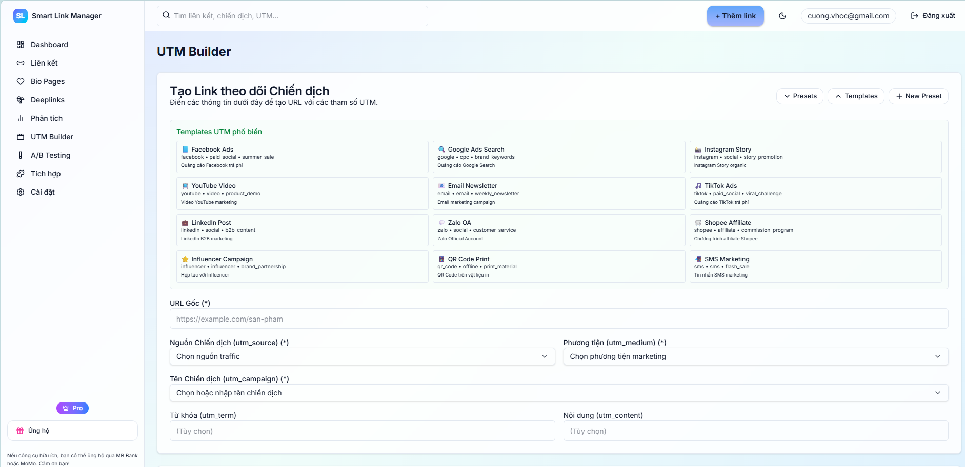Open Chọn phương tiện marketing dropdown
The width and height of the screenshot is (965, 467).
pos(755,356)
